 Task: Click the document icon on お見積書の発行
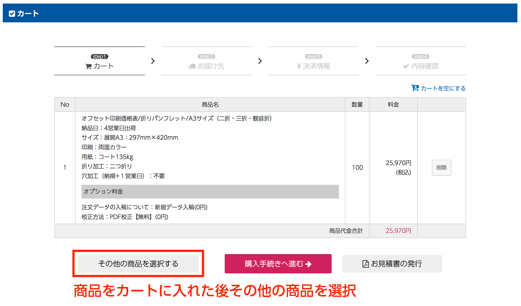pos(366,264)
